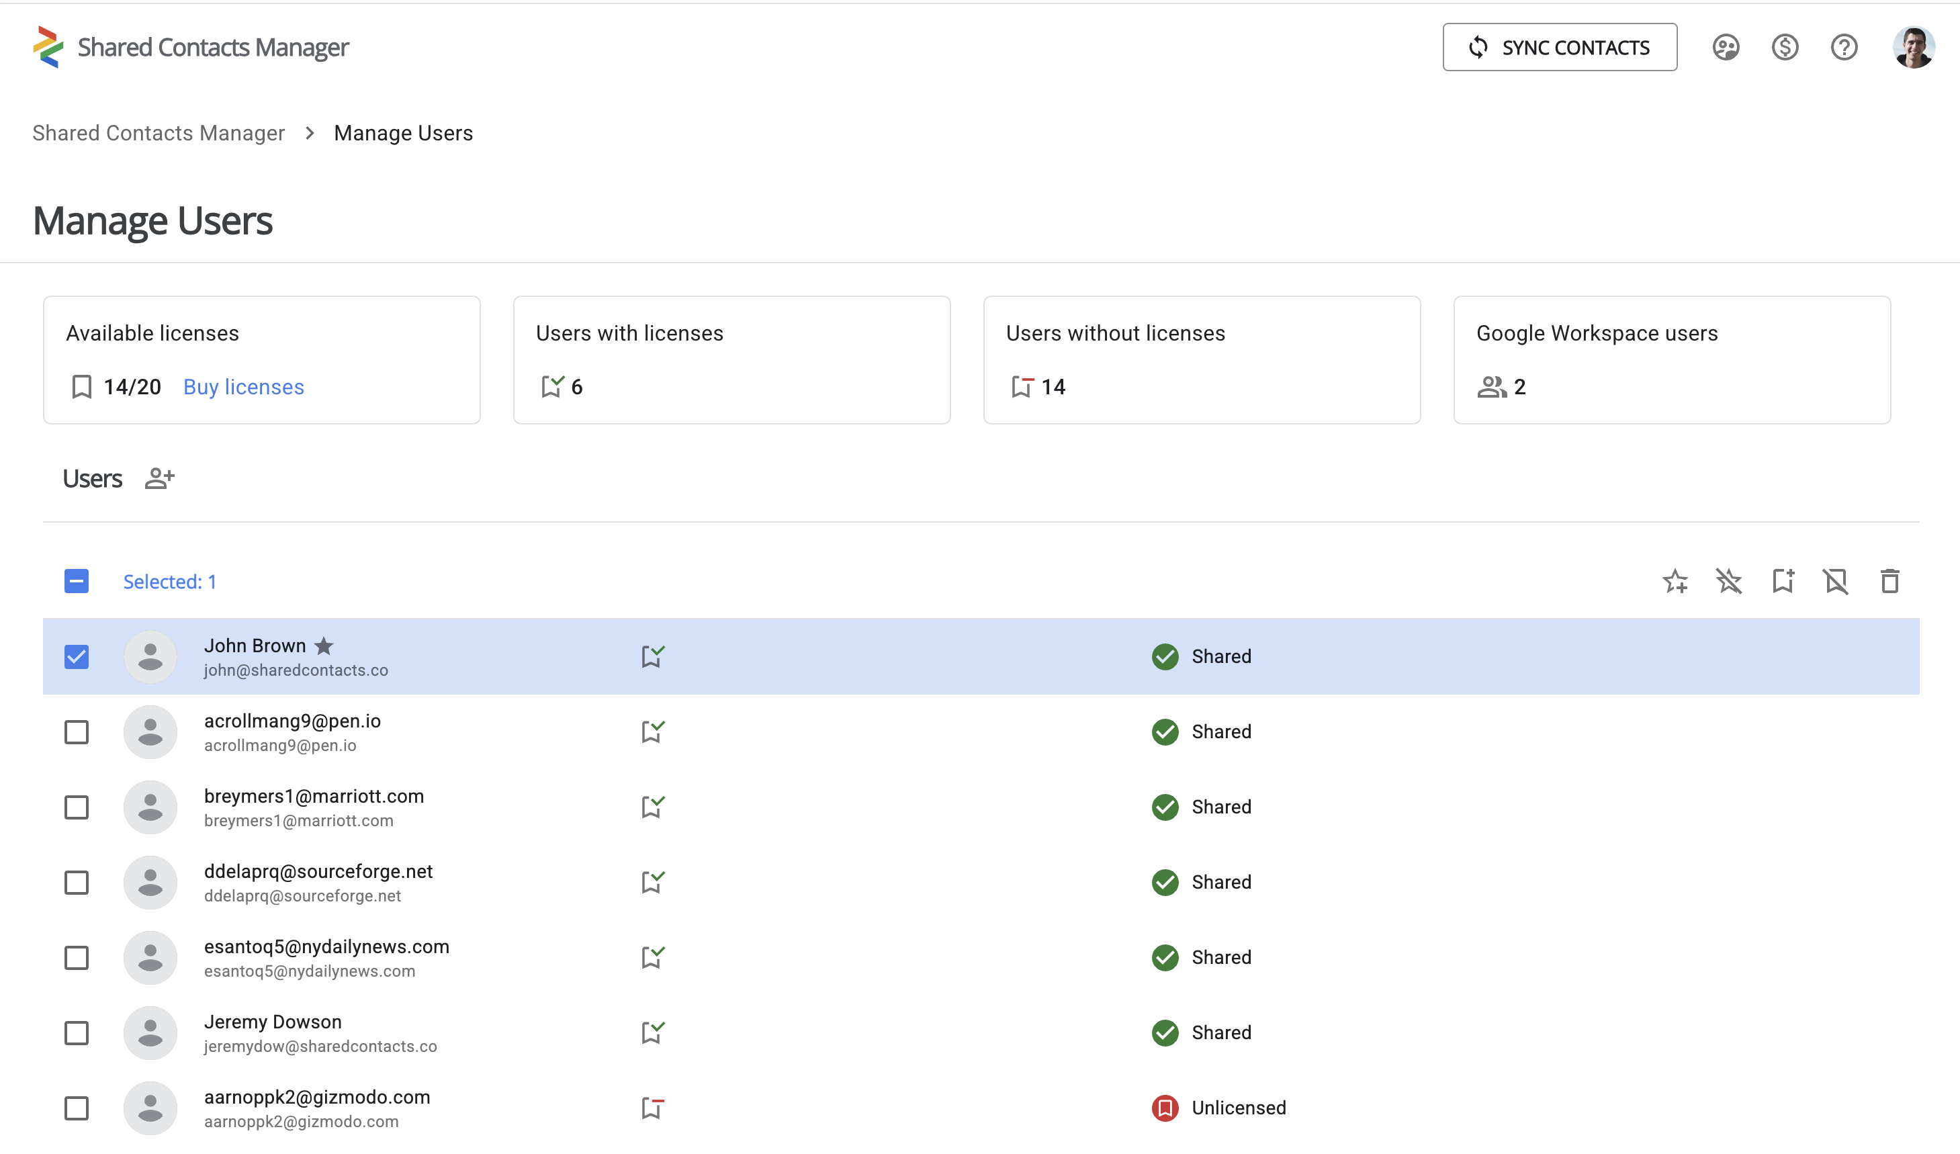Select Jeremy Dowson's row checkbox
This screenshot has width=1960, height=1154.
coord(76,1032)
